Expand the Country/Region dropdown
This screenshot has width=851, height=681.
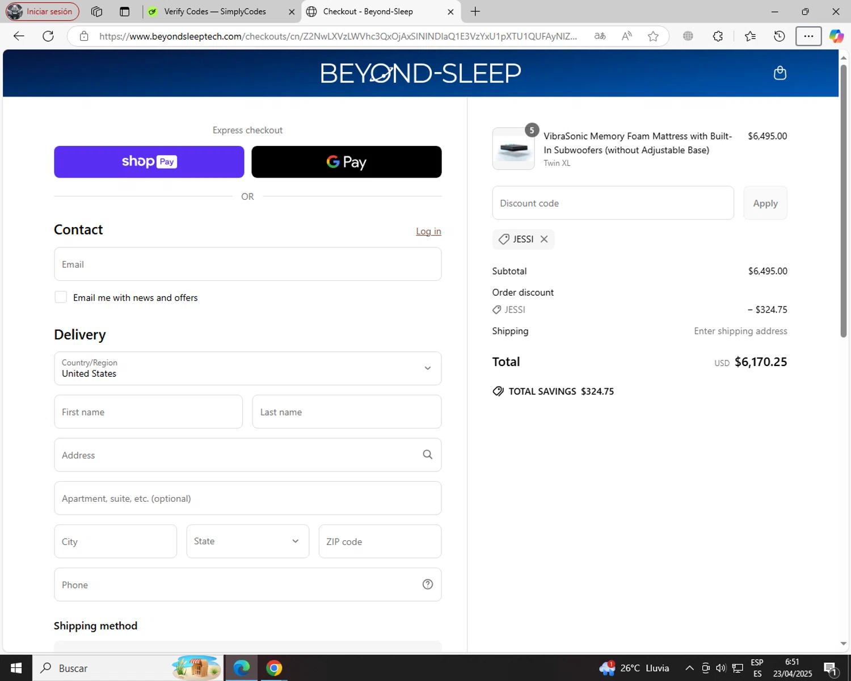[x=248, y=368]
